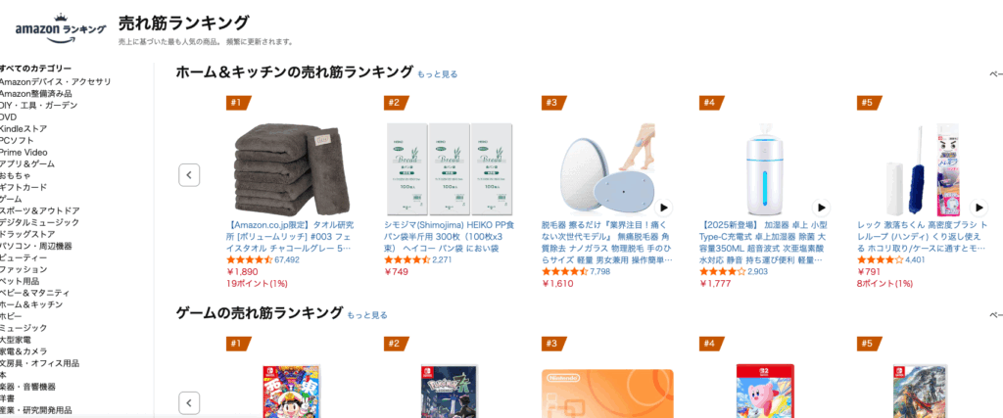Viewport: 1003px width, 418px height.
Task: Click ¥1,777 price of humidifier
Action: click(716, 283)
